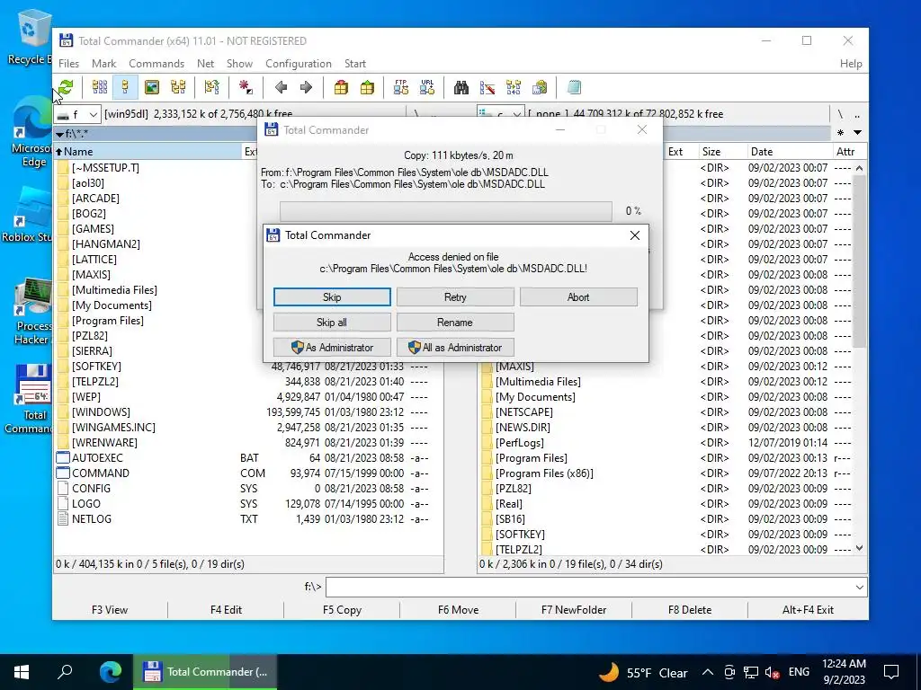Click the copy progress bar at 0 %
This screenshot has width=921, height=690.
tap(446, 211)
